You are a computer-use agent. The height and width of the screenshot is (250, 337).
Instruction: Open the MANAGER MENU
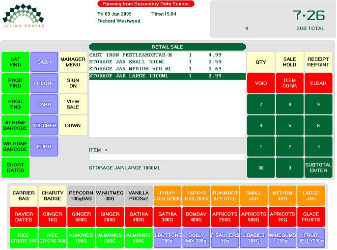(73, 62)
